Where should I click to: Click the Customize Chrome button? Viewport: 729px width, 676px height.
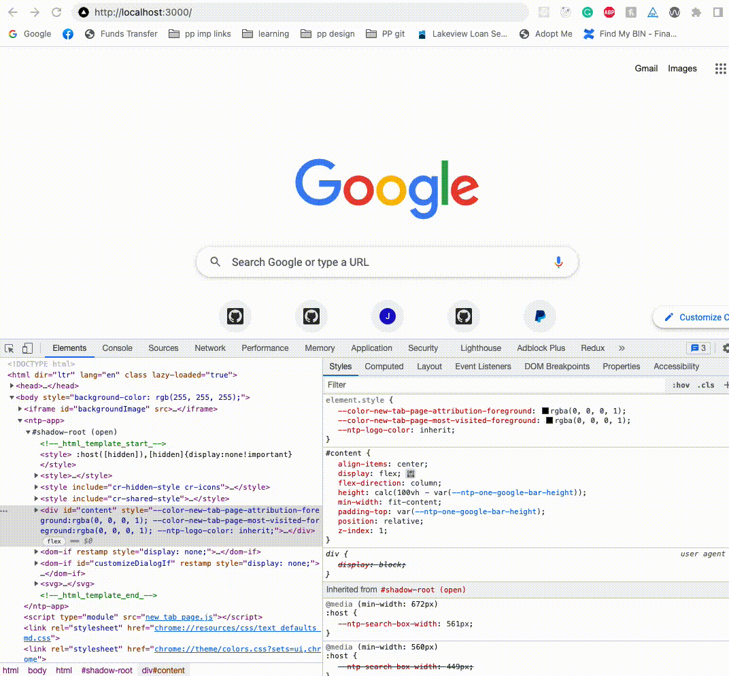click(692, 318)
